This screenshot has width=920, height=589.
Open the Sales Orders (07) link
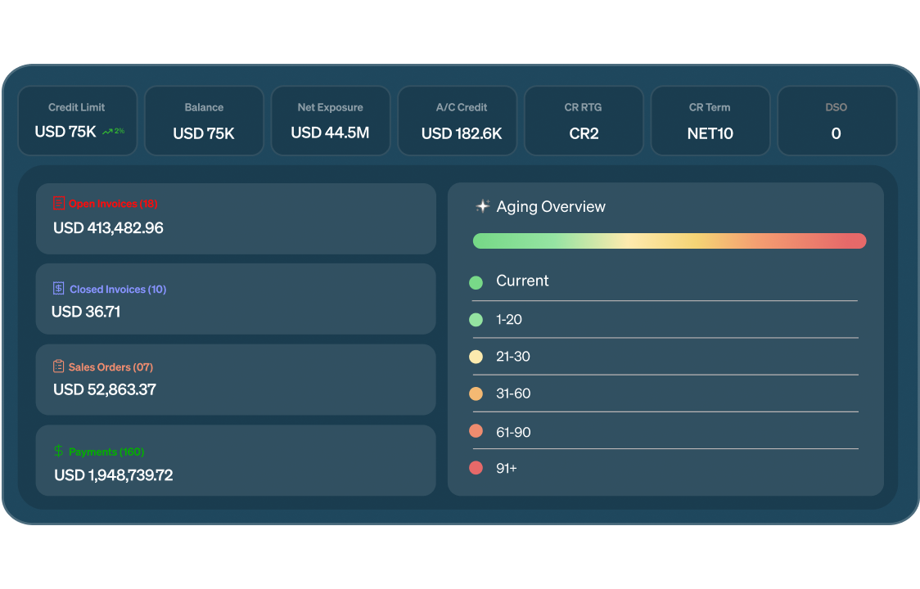click(x=110, y=367)
